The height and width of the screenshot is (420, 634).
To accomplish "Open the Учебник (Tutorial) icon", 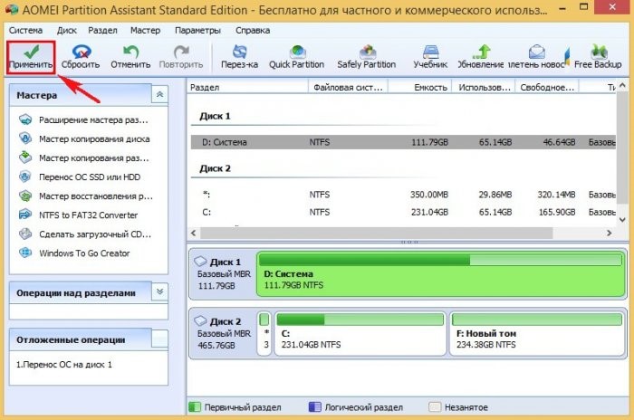I will tap(430, 52).
